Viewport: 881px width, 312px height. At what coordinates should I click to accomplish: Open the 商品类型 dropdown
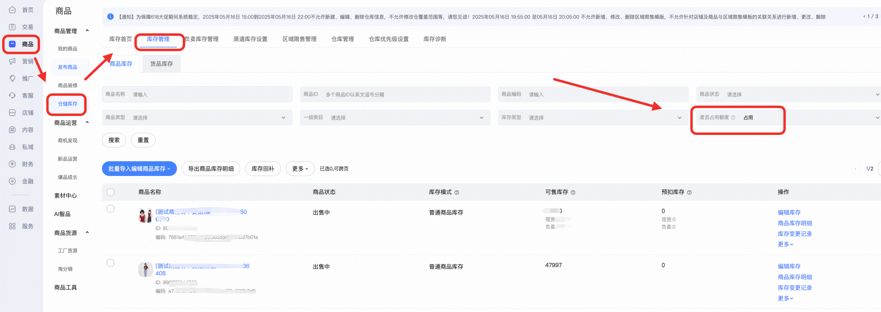tap(197, 117)
